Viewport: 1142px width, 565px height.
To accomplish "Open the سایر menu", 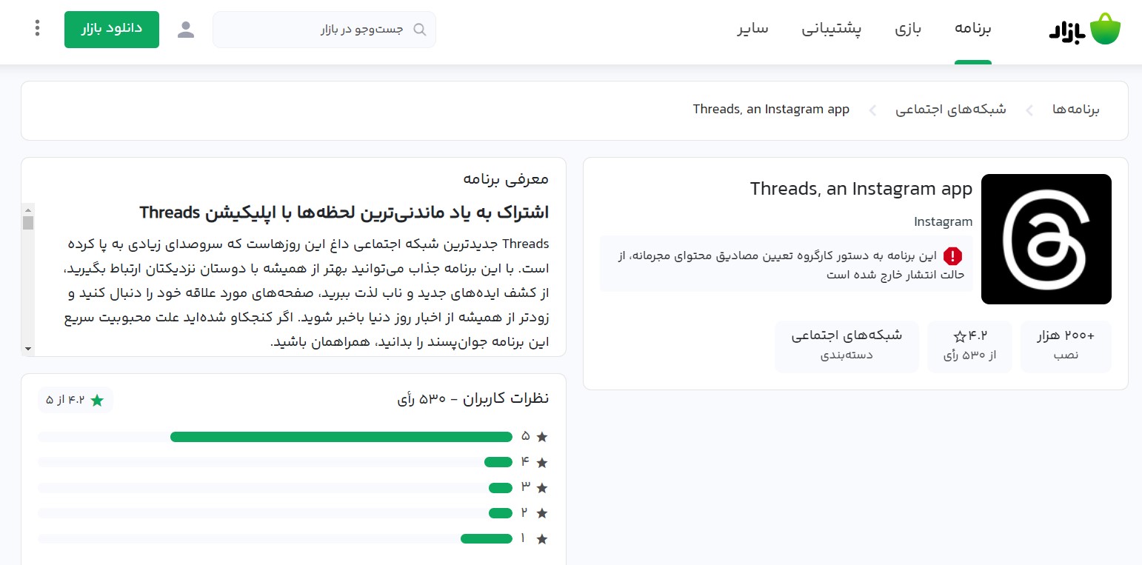I will pos(752,28).
